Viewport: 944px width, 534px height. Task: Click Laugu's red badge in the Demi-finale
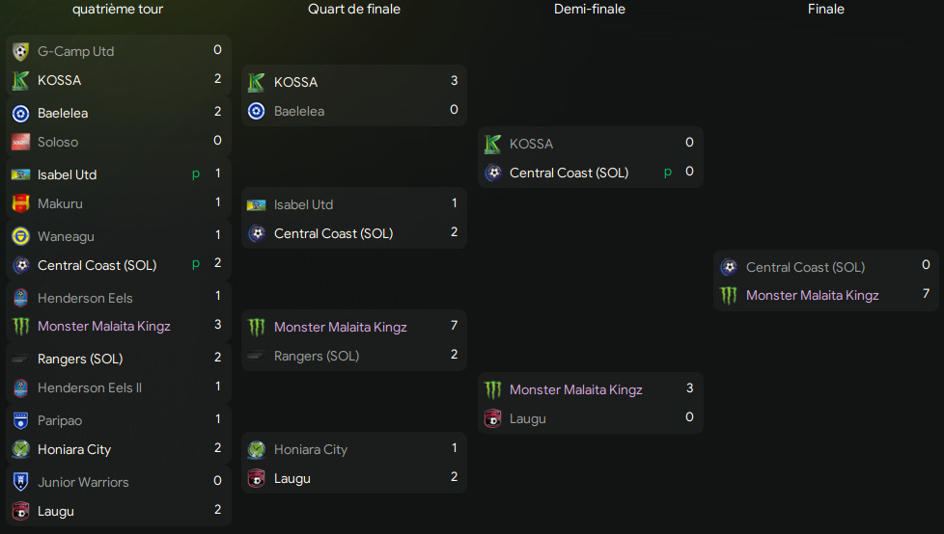click(492, 418)
